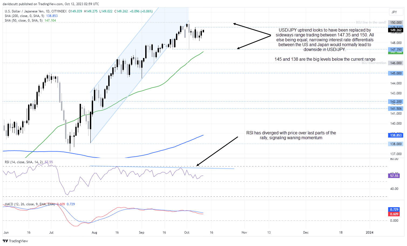Click the 0.729 MACD value label on axis
This screenshot has height=246, width=407.
pos(394,209)
